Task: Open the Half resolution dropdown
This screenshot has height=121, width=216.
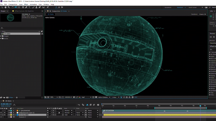Action: [x=87, y=97]
